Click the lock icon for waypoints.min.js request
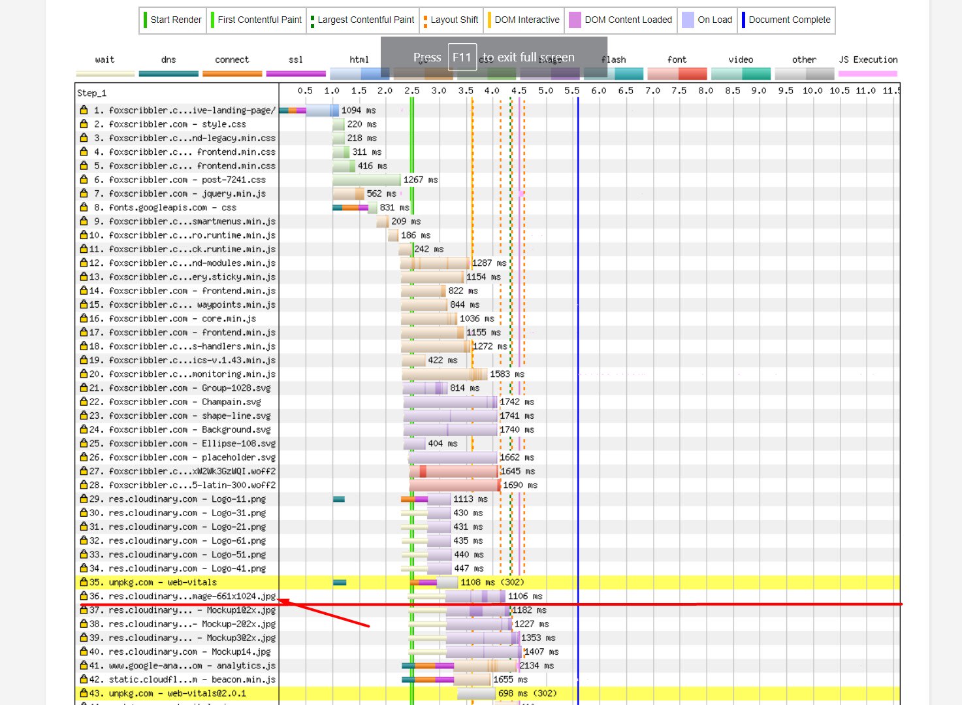This screenshot has width=962, height=705. pyautogui.click(x=84, y=304)
